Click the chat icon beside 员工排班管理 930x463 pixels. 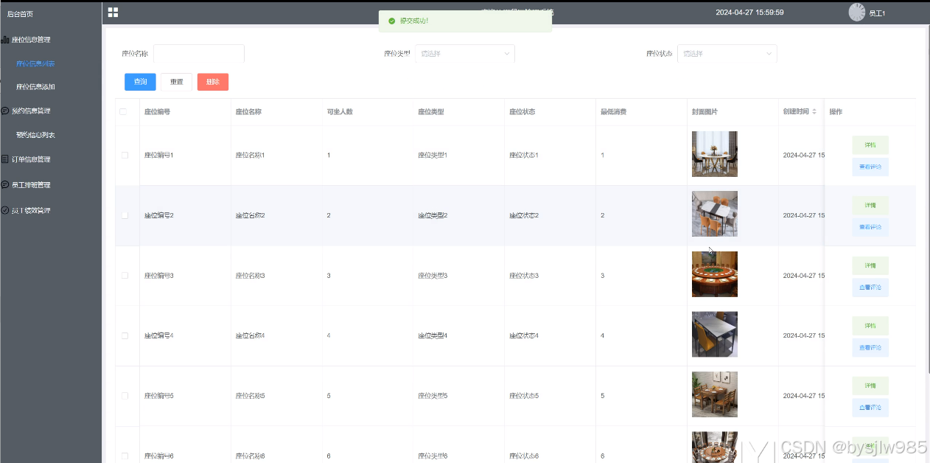coord(5,185)
